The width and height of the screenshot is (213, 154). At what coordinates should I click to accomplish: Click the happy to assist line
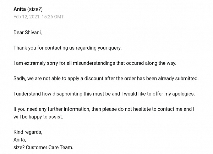[x=38, y=117]
